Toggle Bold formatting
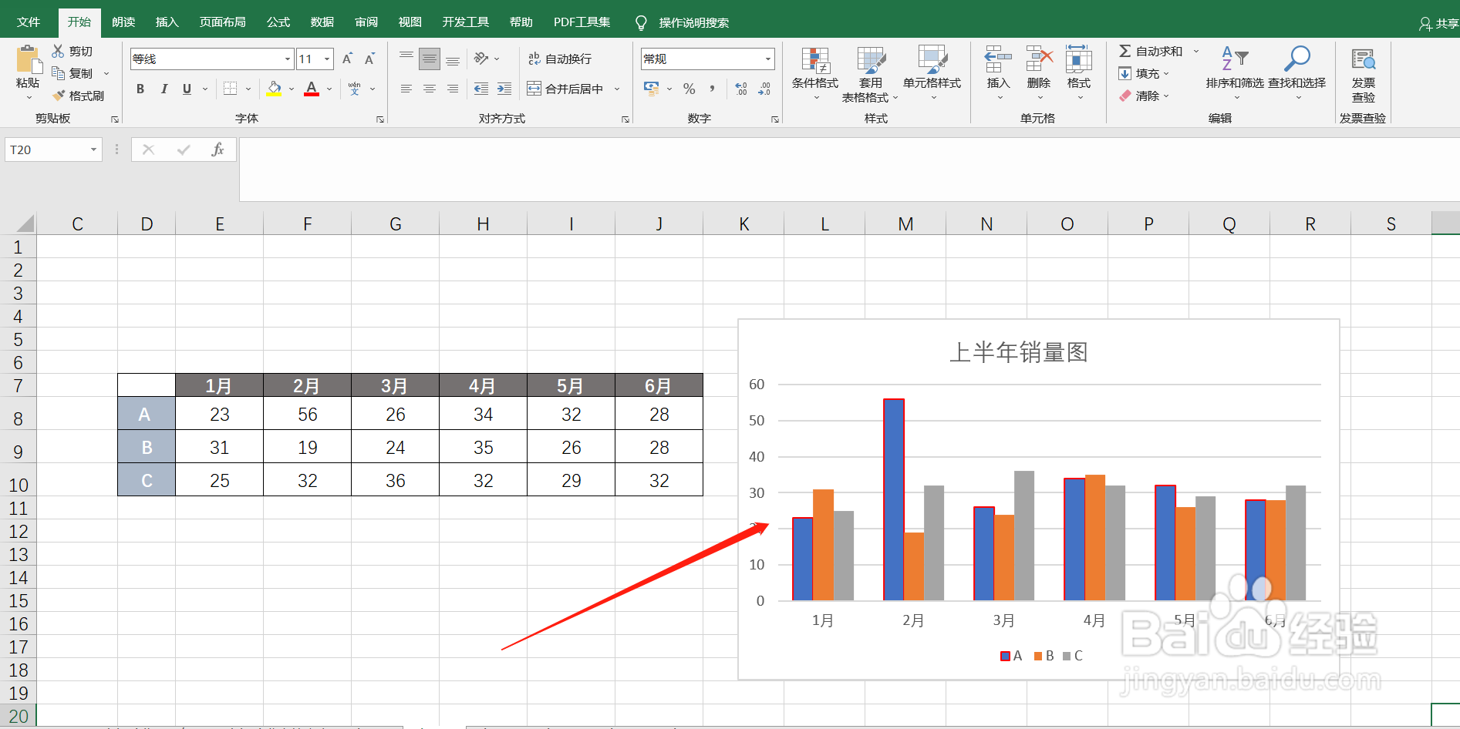 pyautogui.click(x=140, y=89)
